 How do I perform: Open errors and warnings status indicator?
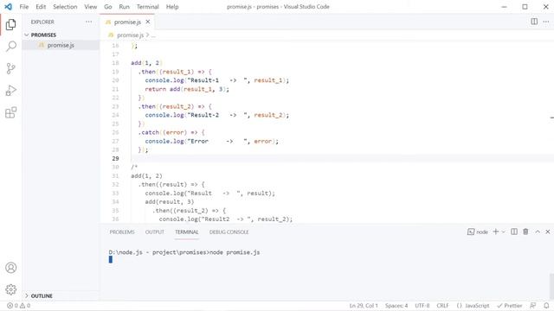click(19, 306)
